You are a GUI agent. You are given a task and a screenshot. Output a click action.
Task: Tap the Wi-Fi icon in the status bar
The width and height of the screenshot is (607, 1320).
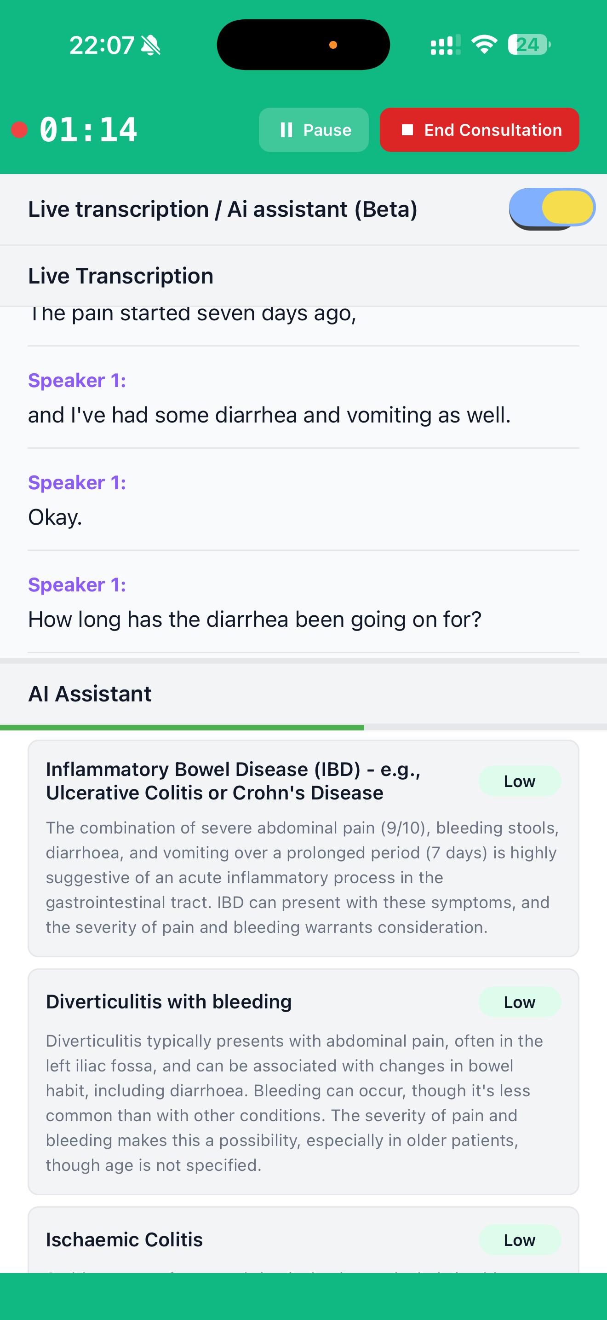(483, 45)
